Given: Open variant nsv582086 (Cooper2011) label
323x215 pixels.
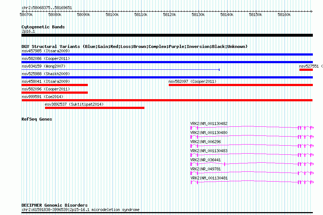Looking at the screenshot, I should 46,58.
